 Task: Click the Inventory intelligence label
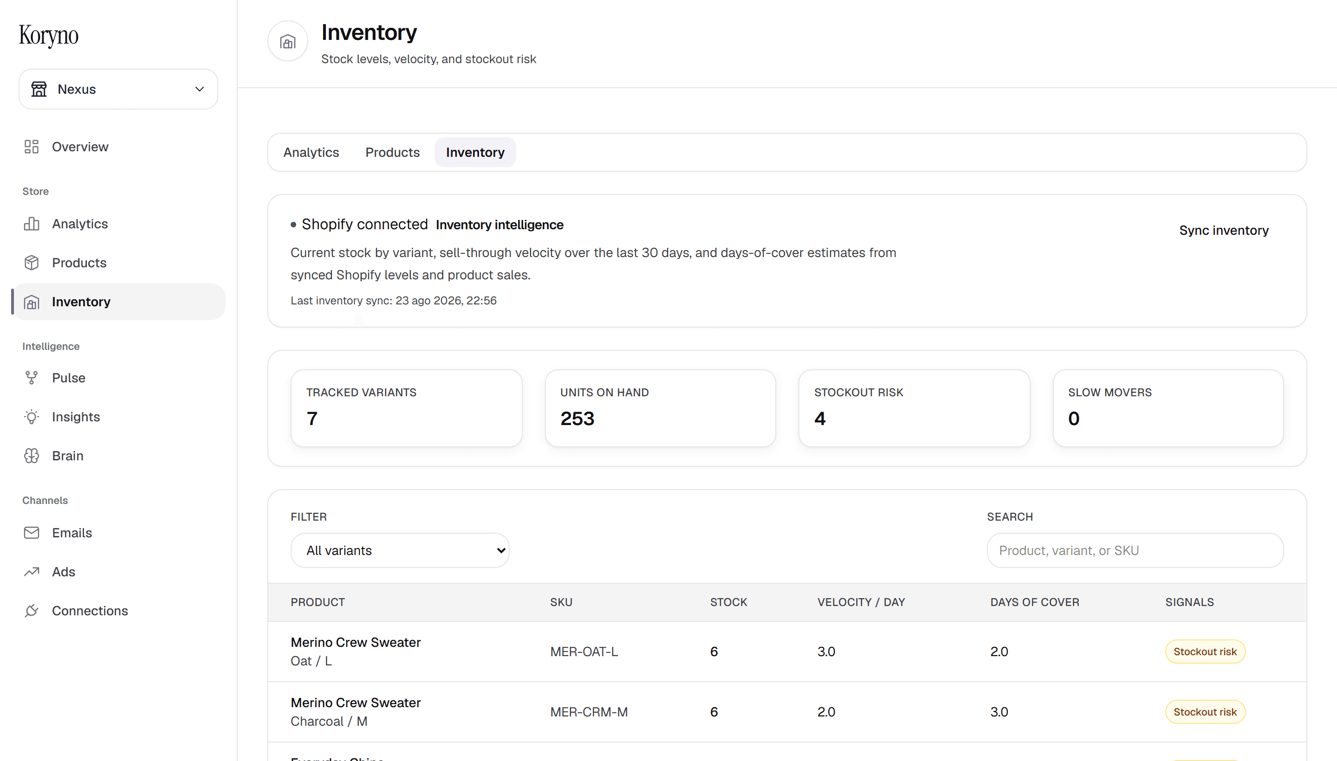point(500,225)
